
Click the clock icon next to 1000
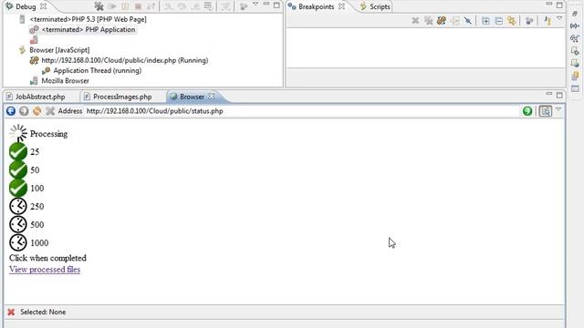coord(18,242)
